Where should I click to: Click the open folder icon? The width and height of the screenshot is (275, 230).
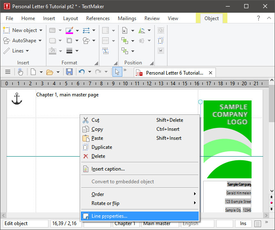coord(50,72)
